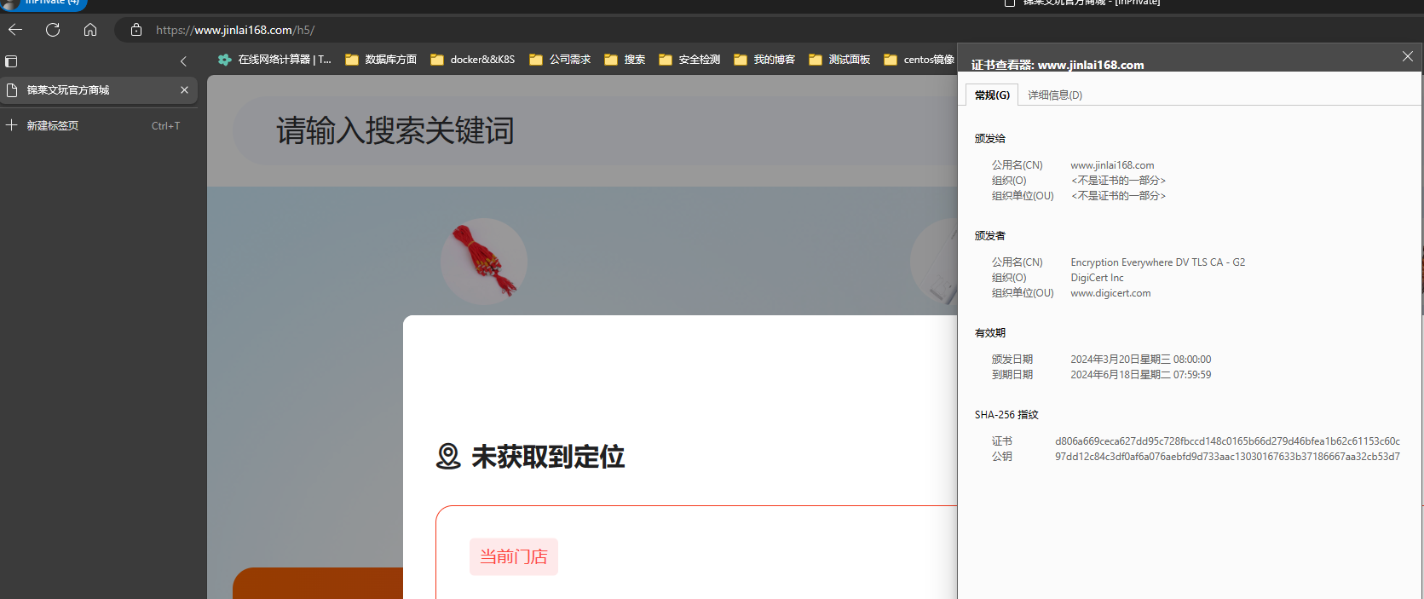Toggle the vertical tabs pane icon

tap(11, 61)
